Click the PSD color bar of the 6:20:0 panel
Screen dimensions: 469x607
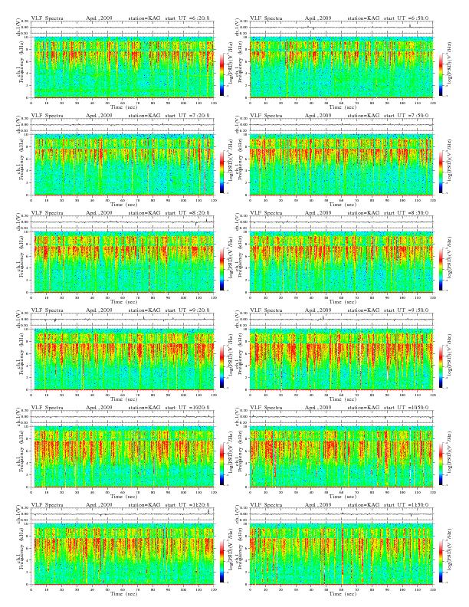pyautogui.click(x=221, y=74)
